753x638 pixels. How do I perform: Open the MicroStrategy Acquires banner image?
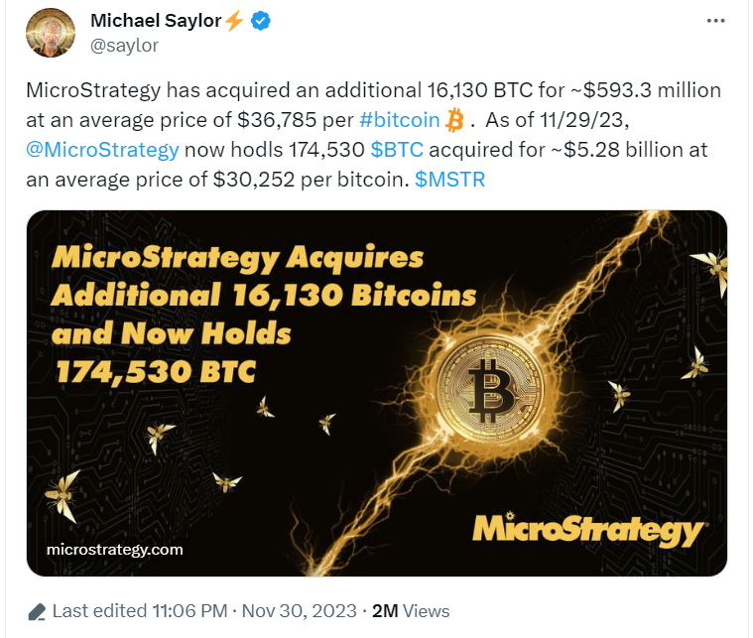(x=377, y=393)
